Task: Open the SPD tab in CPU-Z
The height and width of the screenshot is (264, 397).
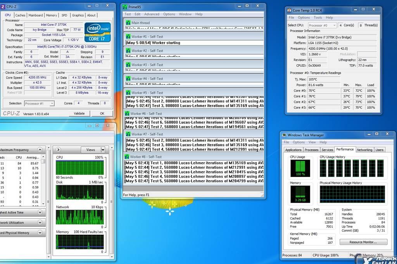Action: pos(64,15)
